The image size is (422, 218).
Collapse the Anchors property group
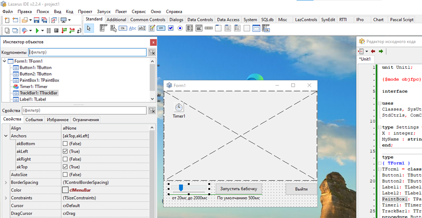tap(6, 136)
